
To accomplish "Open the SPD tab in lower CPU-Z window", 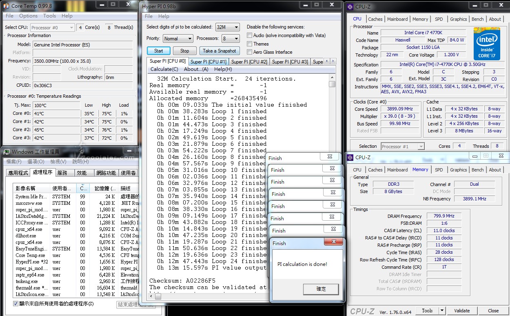I will [x=439, y=170].
